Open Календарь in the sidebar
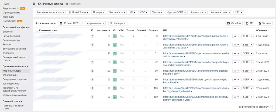 (8, 17)
